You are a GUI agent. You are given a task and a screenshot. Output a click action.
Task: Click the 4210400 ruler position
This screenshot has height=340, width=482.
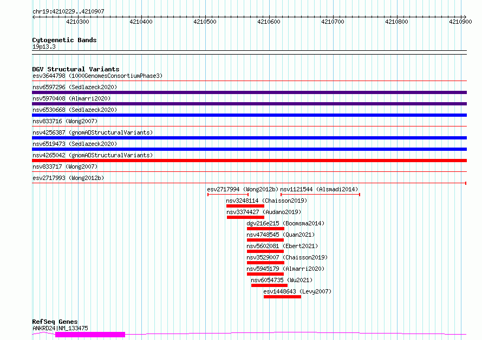pyautogui.click(x=141, y=22)
